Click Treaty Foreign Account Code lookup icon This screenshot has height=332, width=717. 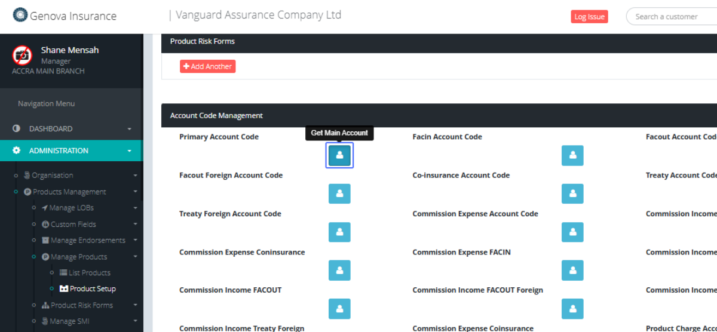[x=339, y=232]
